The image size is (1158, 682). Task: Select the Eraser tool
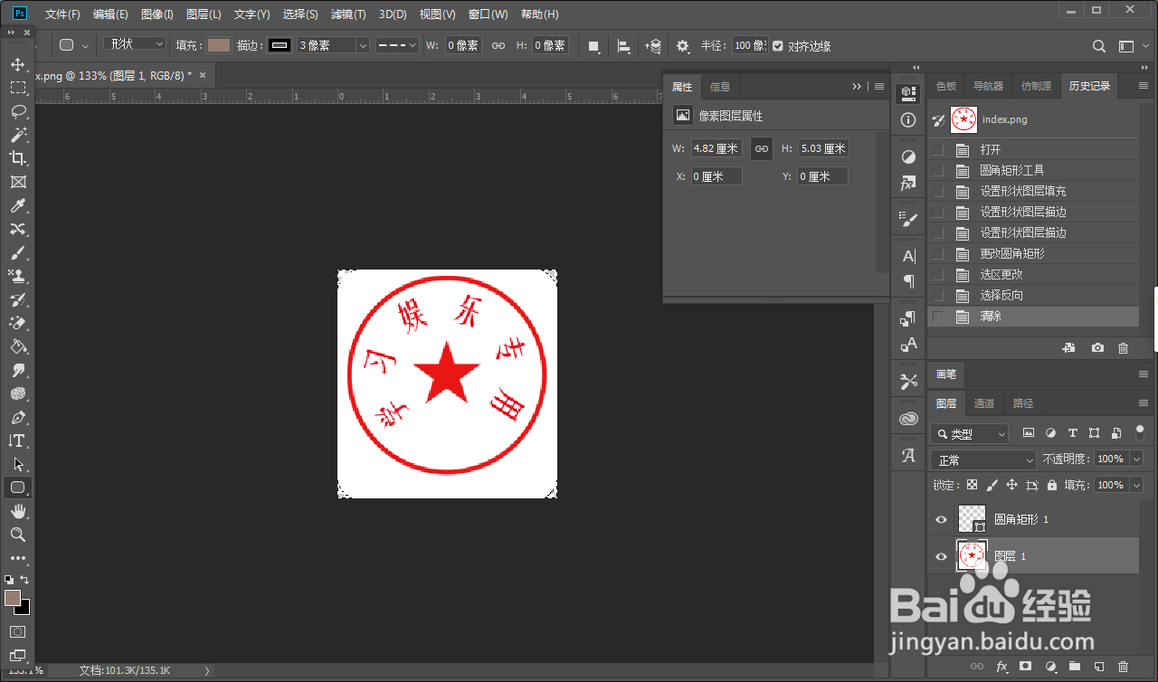[x=17, y=323]
